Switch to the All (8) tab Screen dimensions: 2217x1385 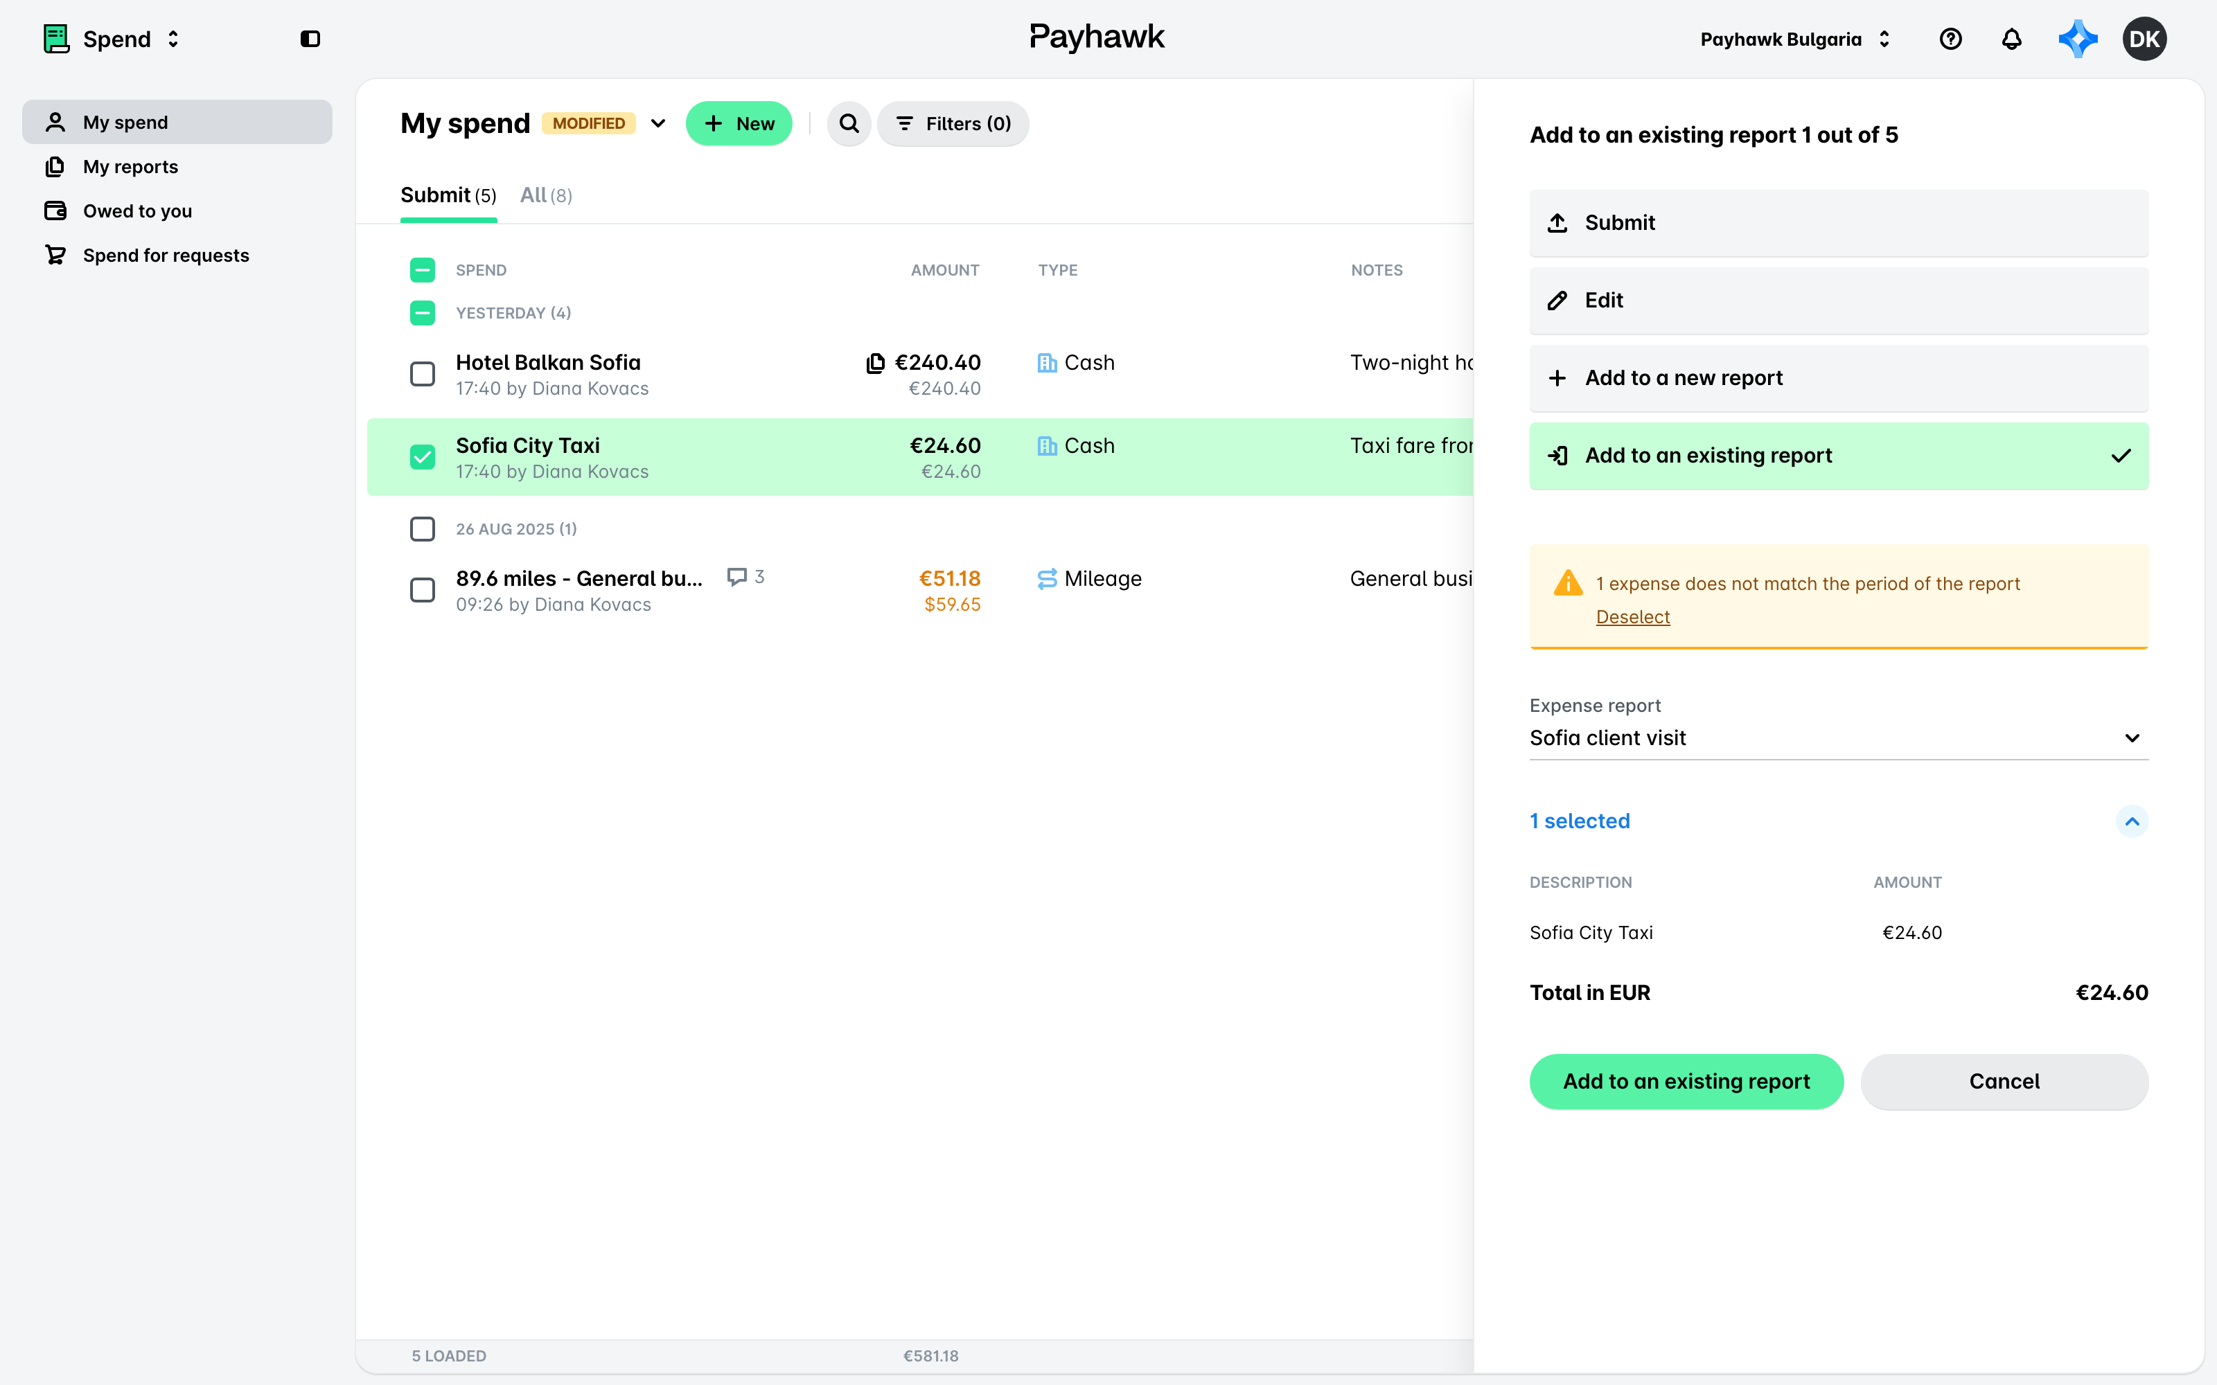click(546, 195)
